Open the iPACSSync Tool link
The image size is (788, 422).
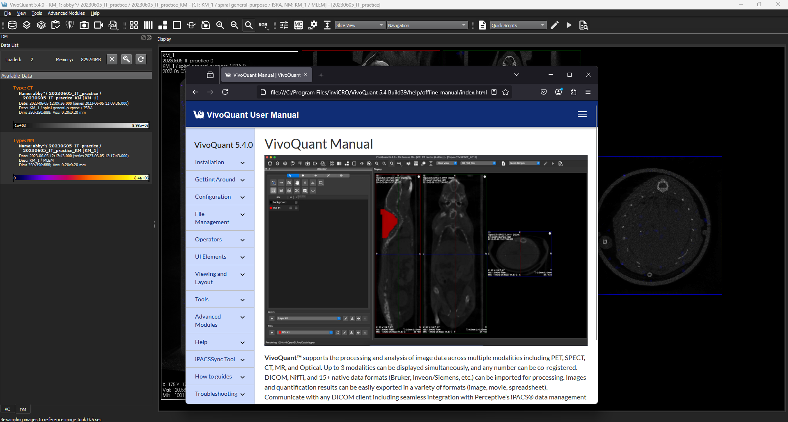(215, 359)
